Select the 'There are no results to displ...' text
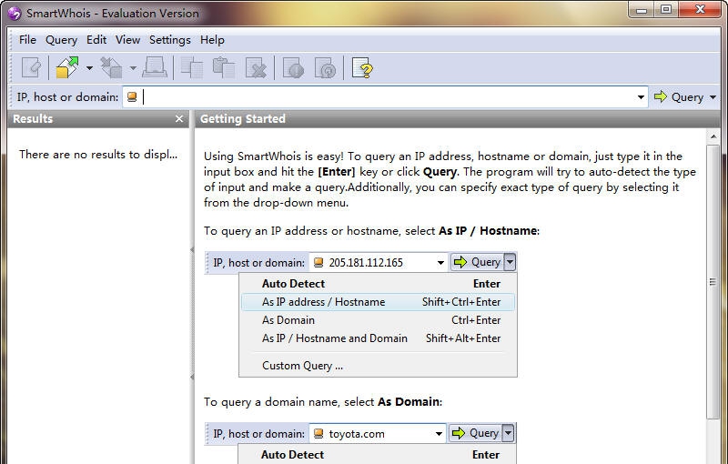This screenshot has width=728, height=464. coord(98,155)
